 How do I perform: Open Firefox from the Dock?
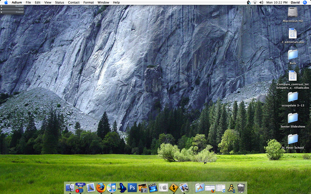101,187
